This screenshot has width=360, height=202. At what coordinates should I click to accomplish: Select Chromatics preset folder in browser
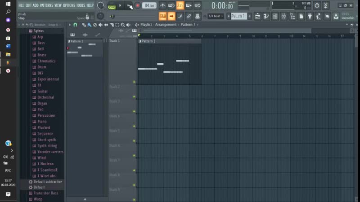coord(46,61)
